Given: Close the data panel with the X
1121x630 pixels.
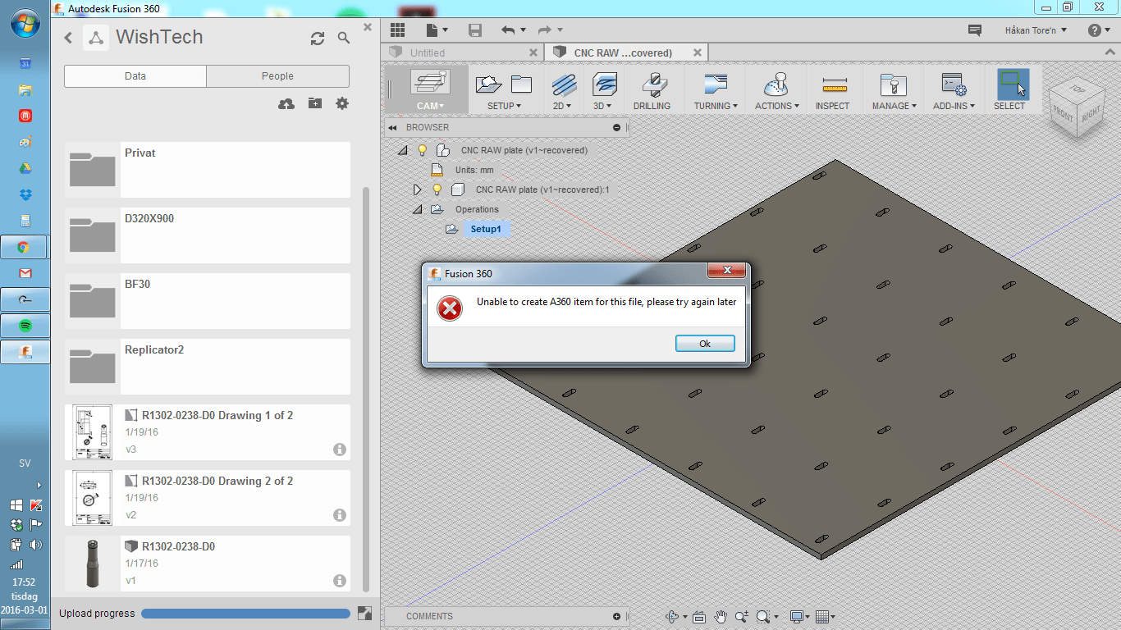Looking at the screenshot, I should [x=368, y=27].
